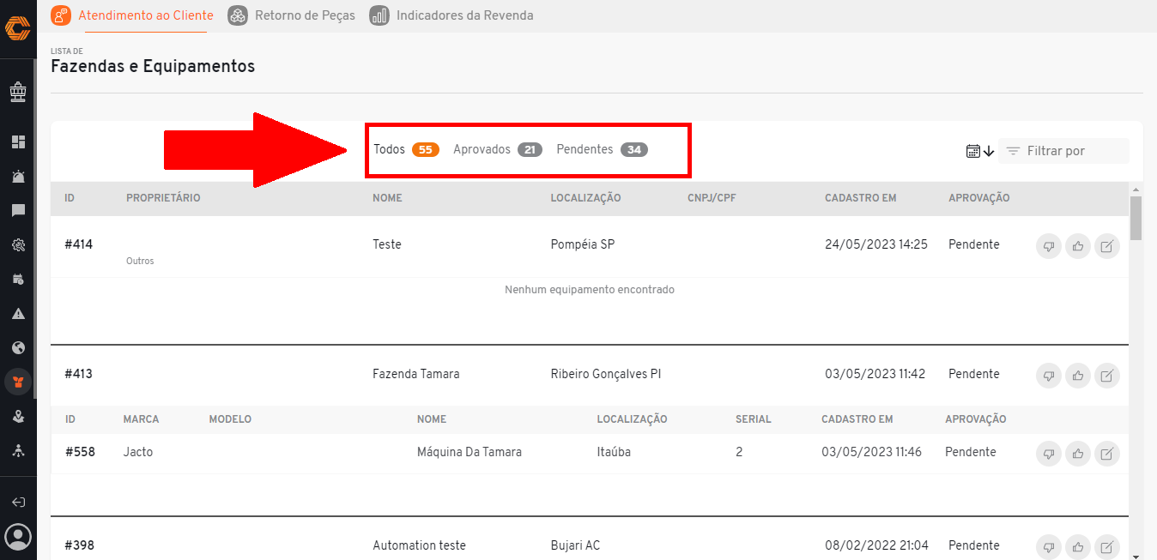Image resolution: width=1157 pixels, height=560 pixels.
Task: Switch to Retorno de Peças tab
Action: coord(292,15)
